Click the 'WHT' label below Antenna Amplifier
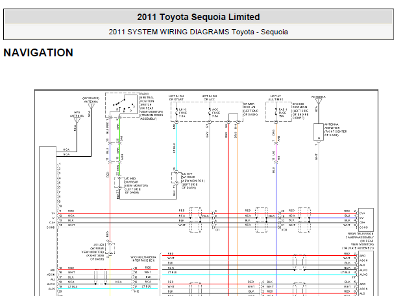This screenshot has height=296, width=403. (317, 157)
